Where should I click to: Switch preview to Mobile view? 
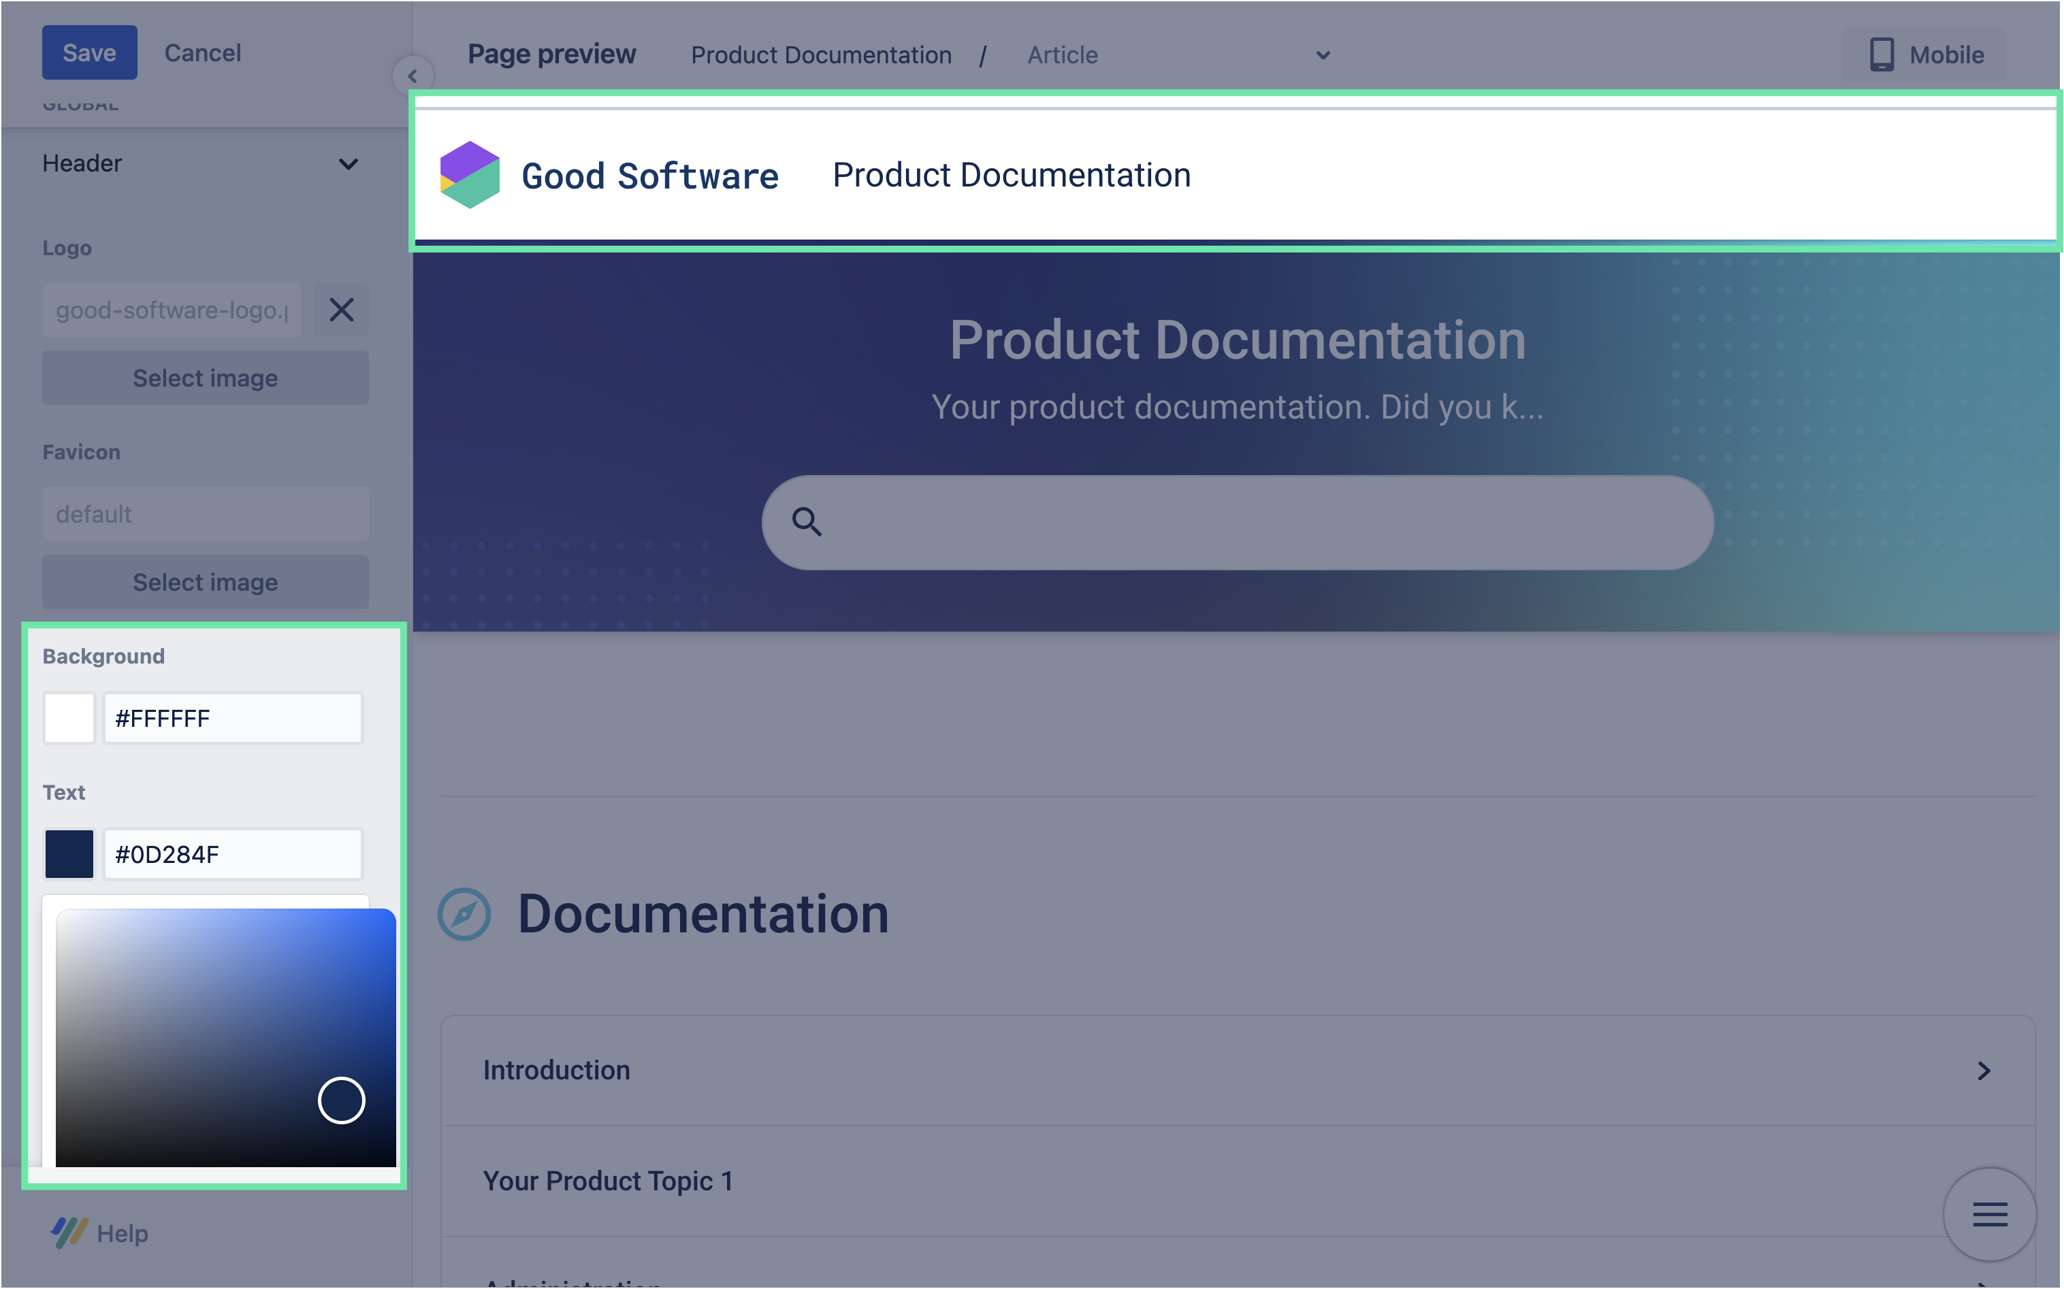[1925, 54]
